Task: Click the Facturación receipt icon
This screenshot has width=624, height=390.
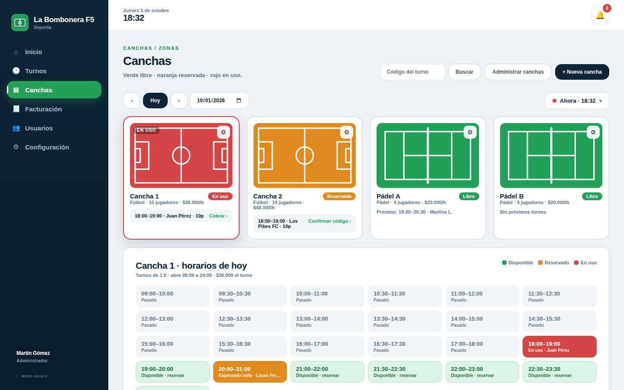Action: click(16, 109)
